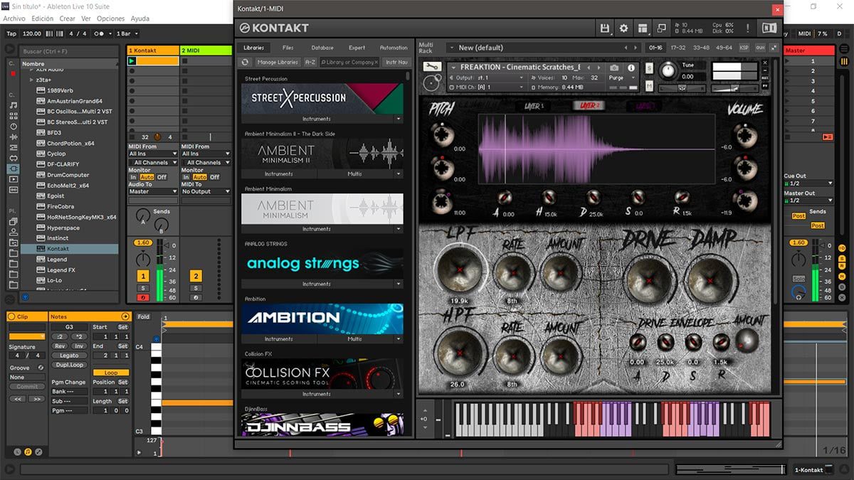Open Archivo menu
The height and width of the screenshot is (480, 854).
15,18
